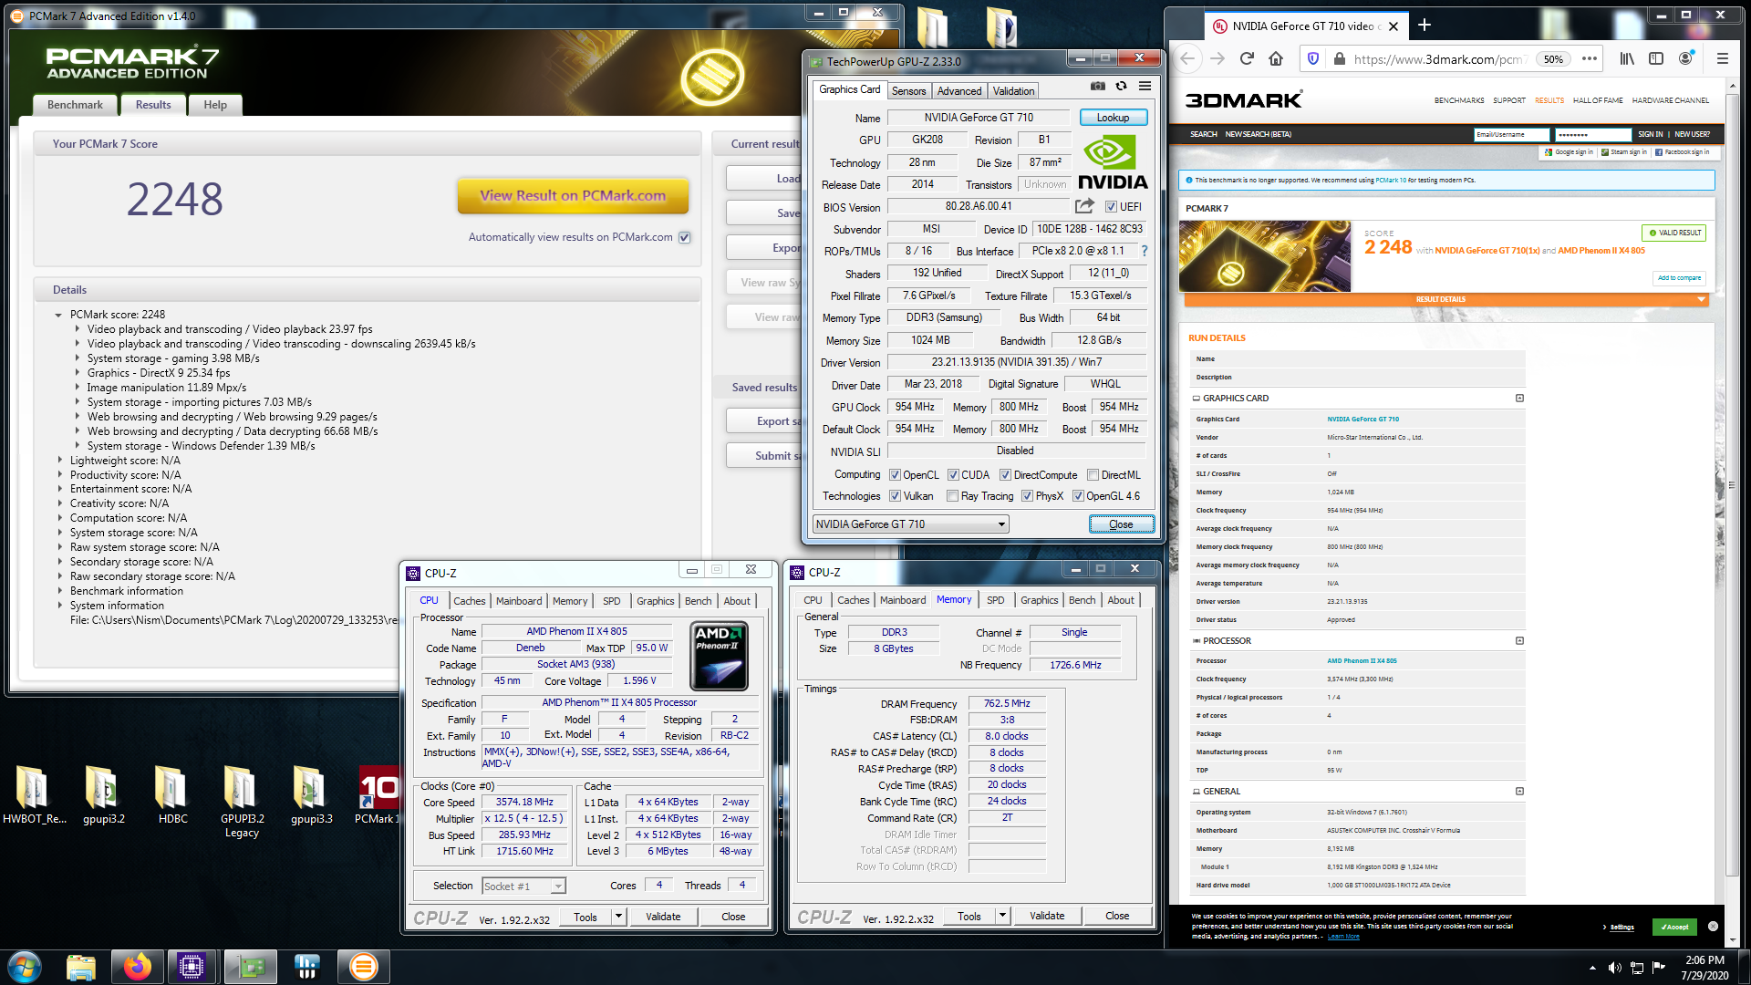Save the BIOS using the GPU-Z share arrow icon
1751x985 pixels.
point(1084,206)
